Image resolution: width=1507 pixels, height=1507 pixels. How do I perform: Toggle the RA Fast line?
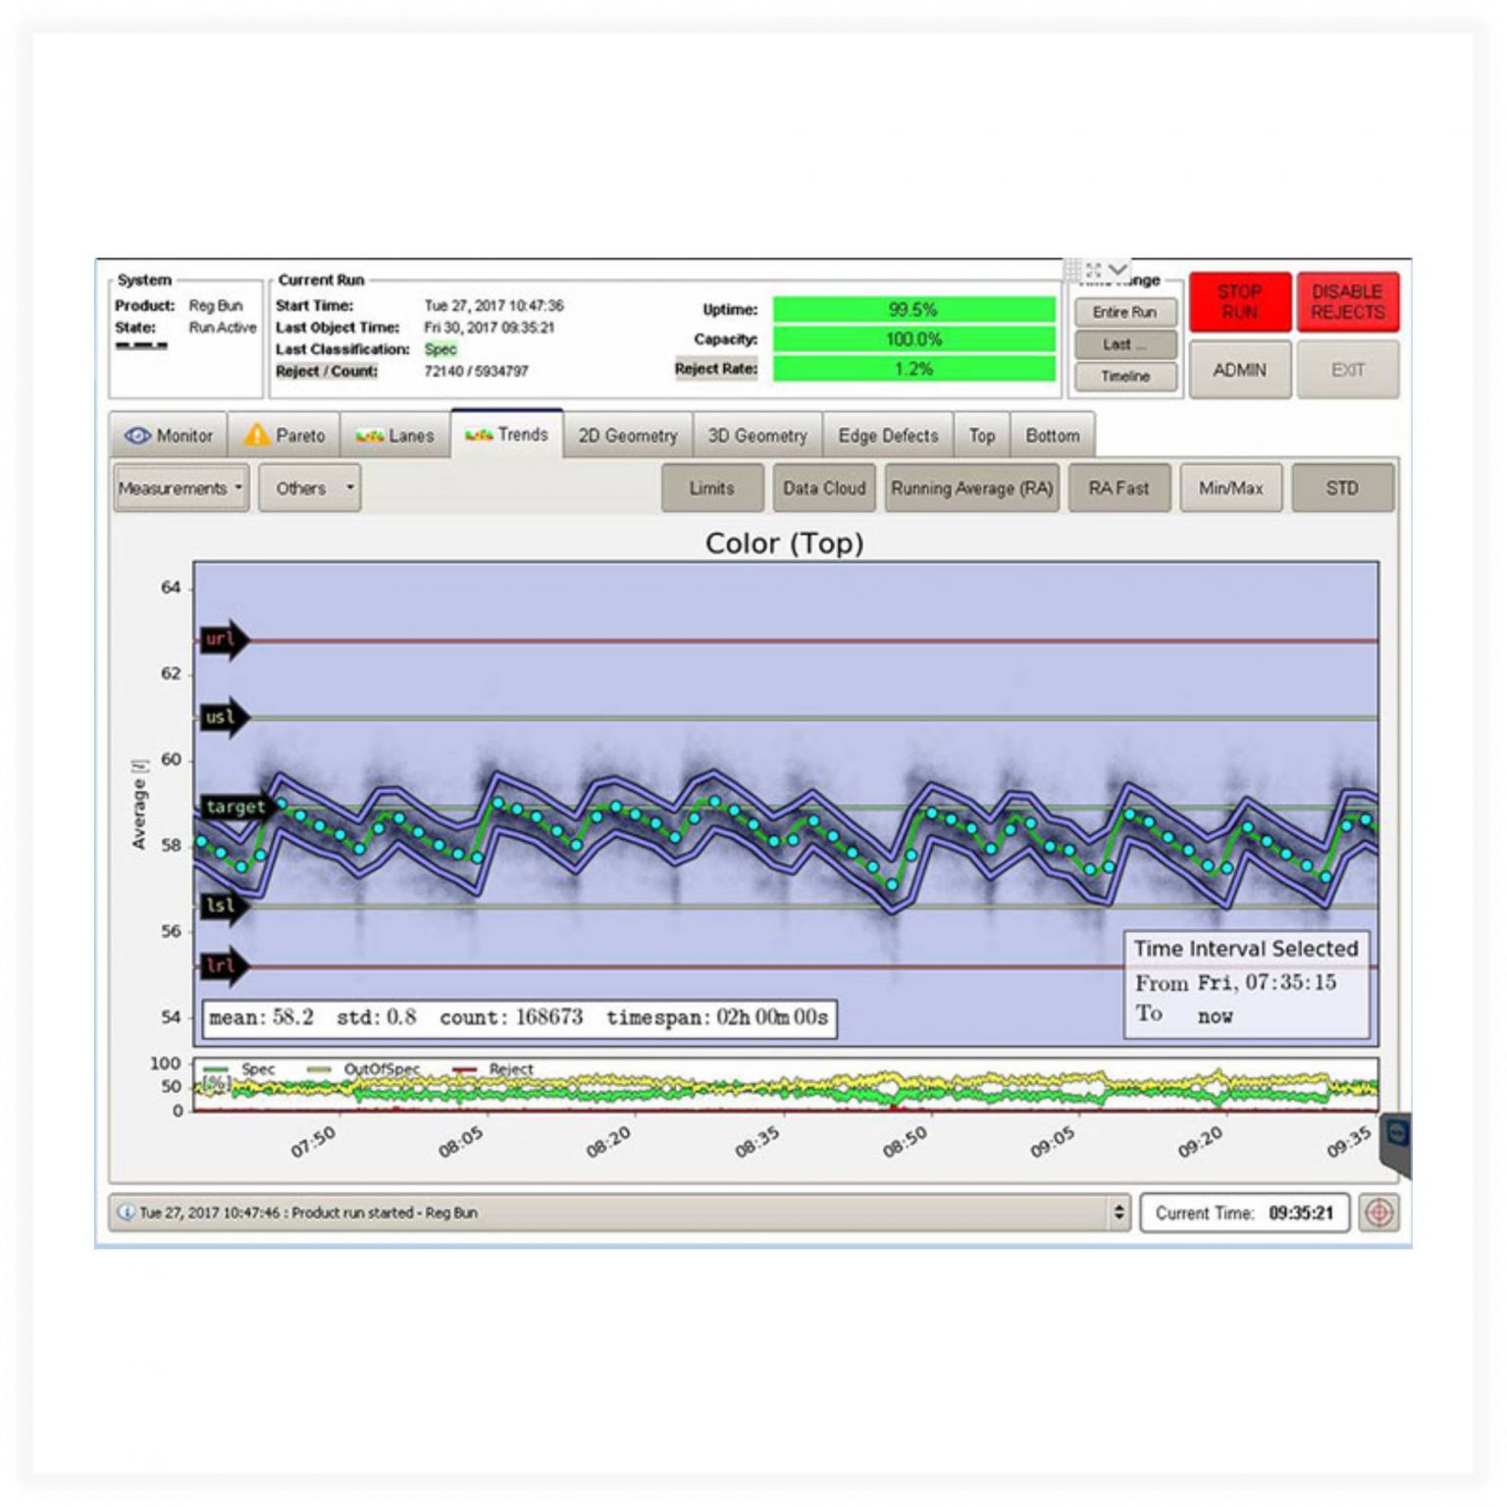click(1119, 488)
